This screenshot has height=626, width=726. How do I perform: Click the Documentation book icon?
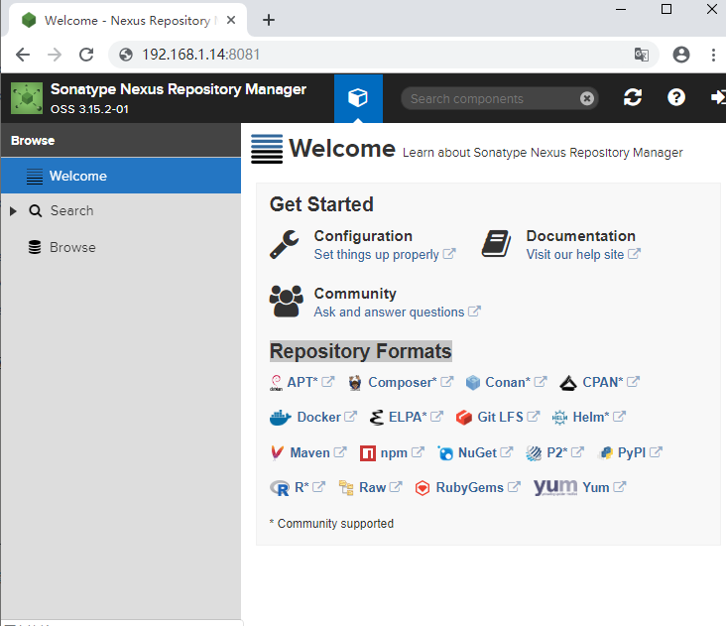[496, 243]
